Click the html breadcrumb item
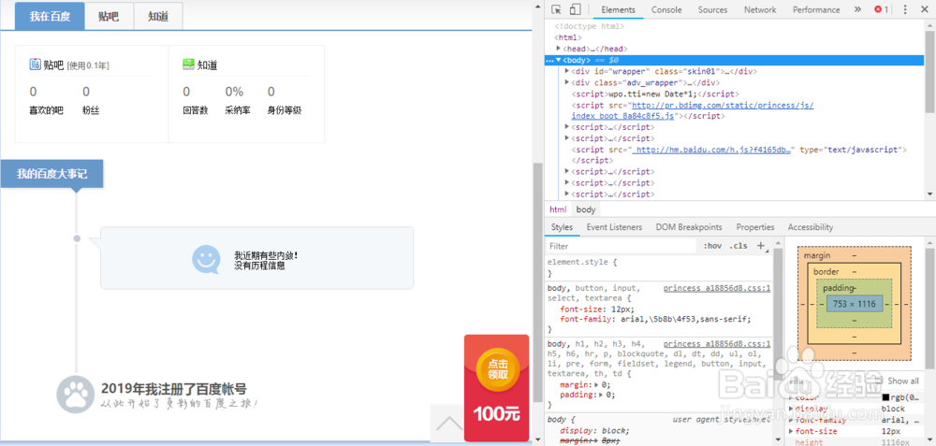This screenshot has height=446, width=936. click(x=558, y=209)
